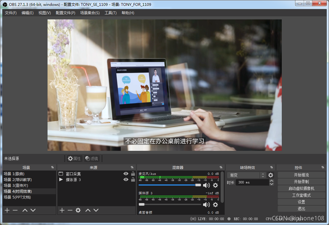Click the 桌面音频 mixer label

point(145,212)
